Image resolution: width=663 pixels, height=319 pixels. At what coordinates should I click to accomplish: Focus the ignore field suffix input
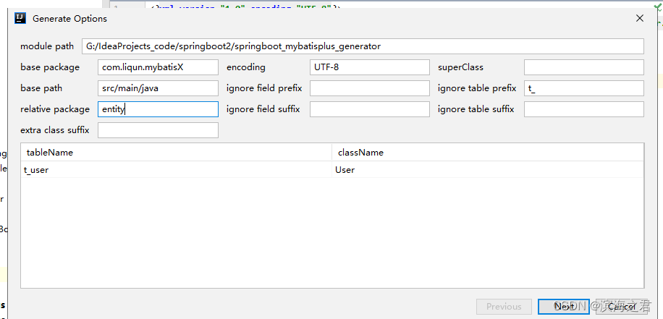[370, 109]
